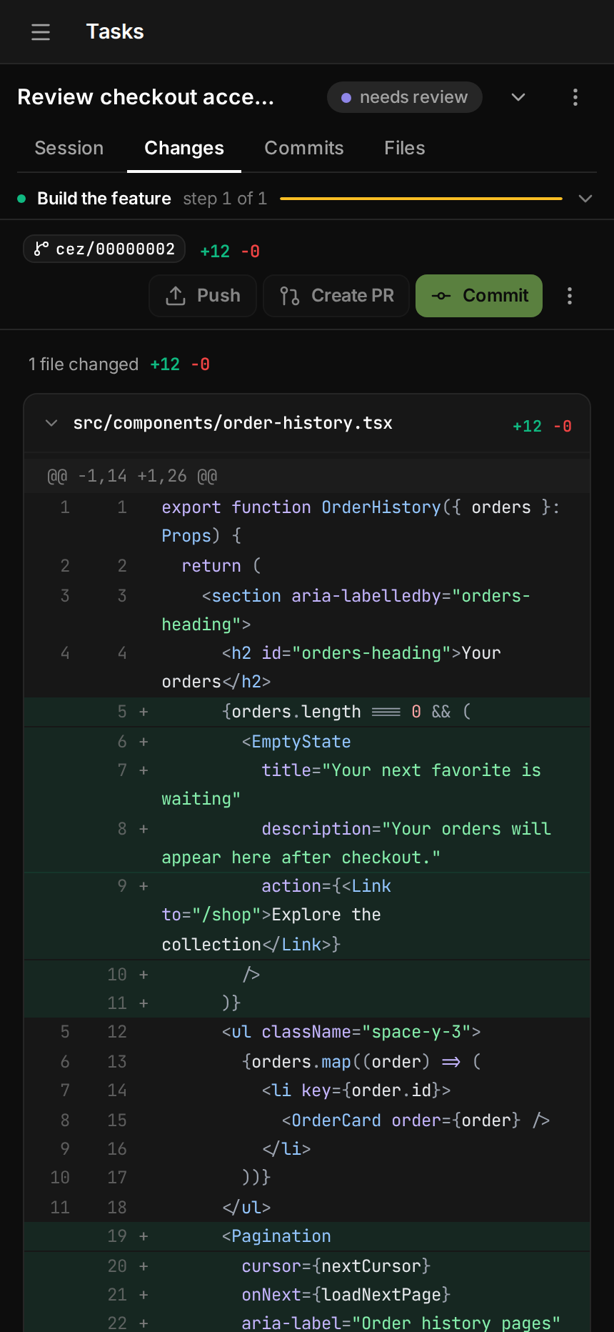Image resolution: width=614 pixels, height=1332 pixels.
Task: Open the hamburger navigation menu
Action: pyautogui.click(x=41, y=32)
